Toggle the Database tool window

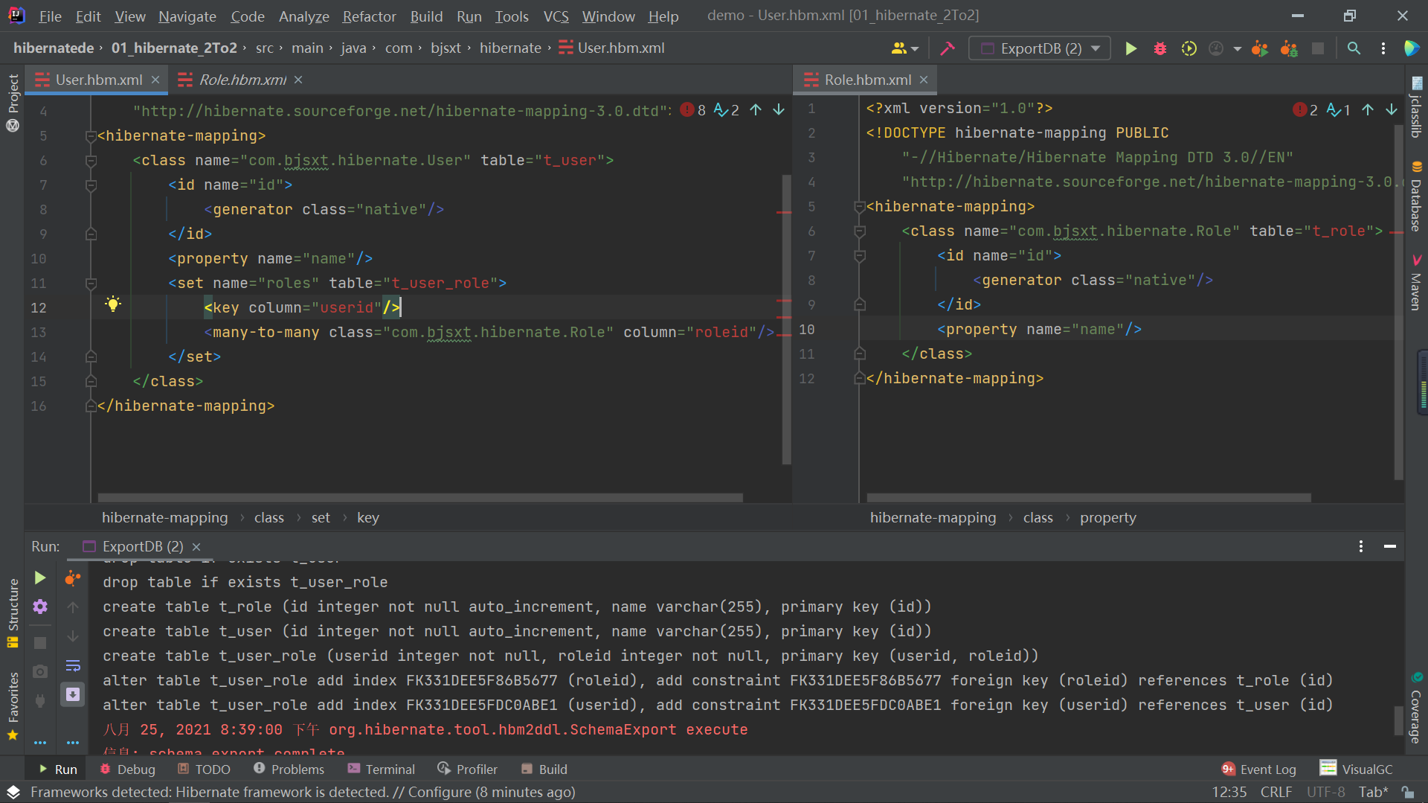coord(1416,196)
